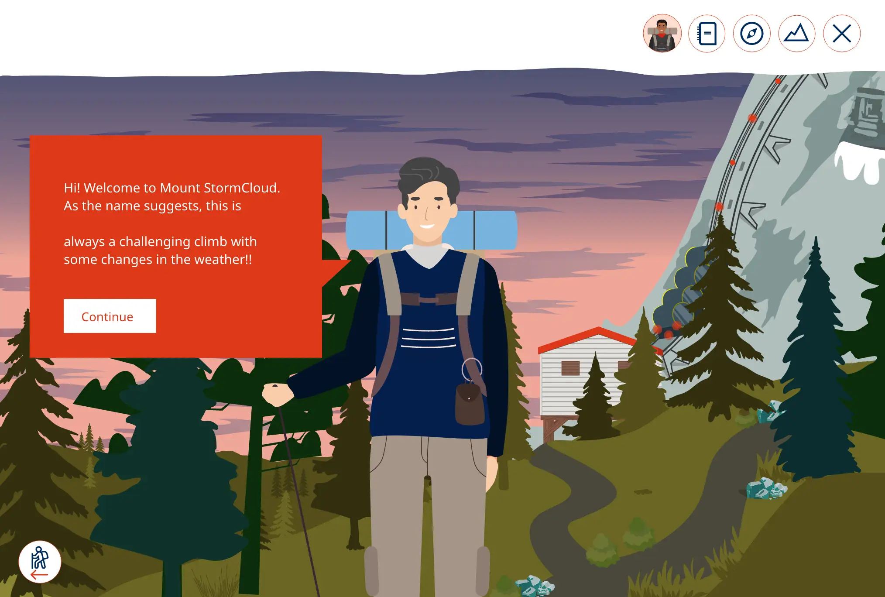Screen dimensions: 885x597
Task: Open the climber avatar profile icon
Action: pyautogui.click(x=662, y=34)
